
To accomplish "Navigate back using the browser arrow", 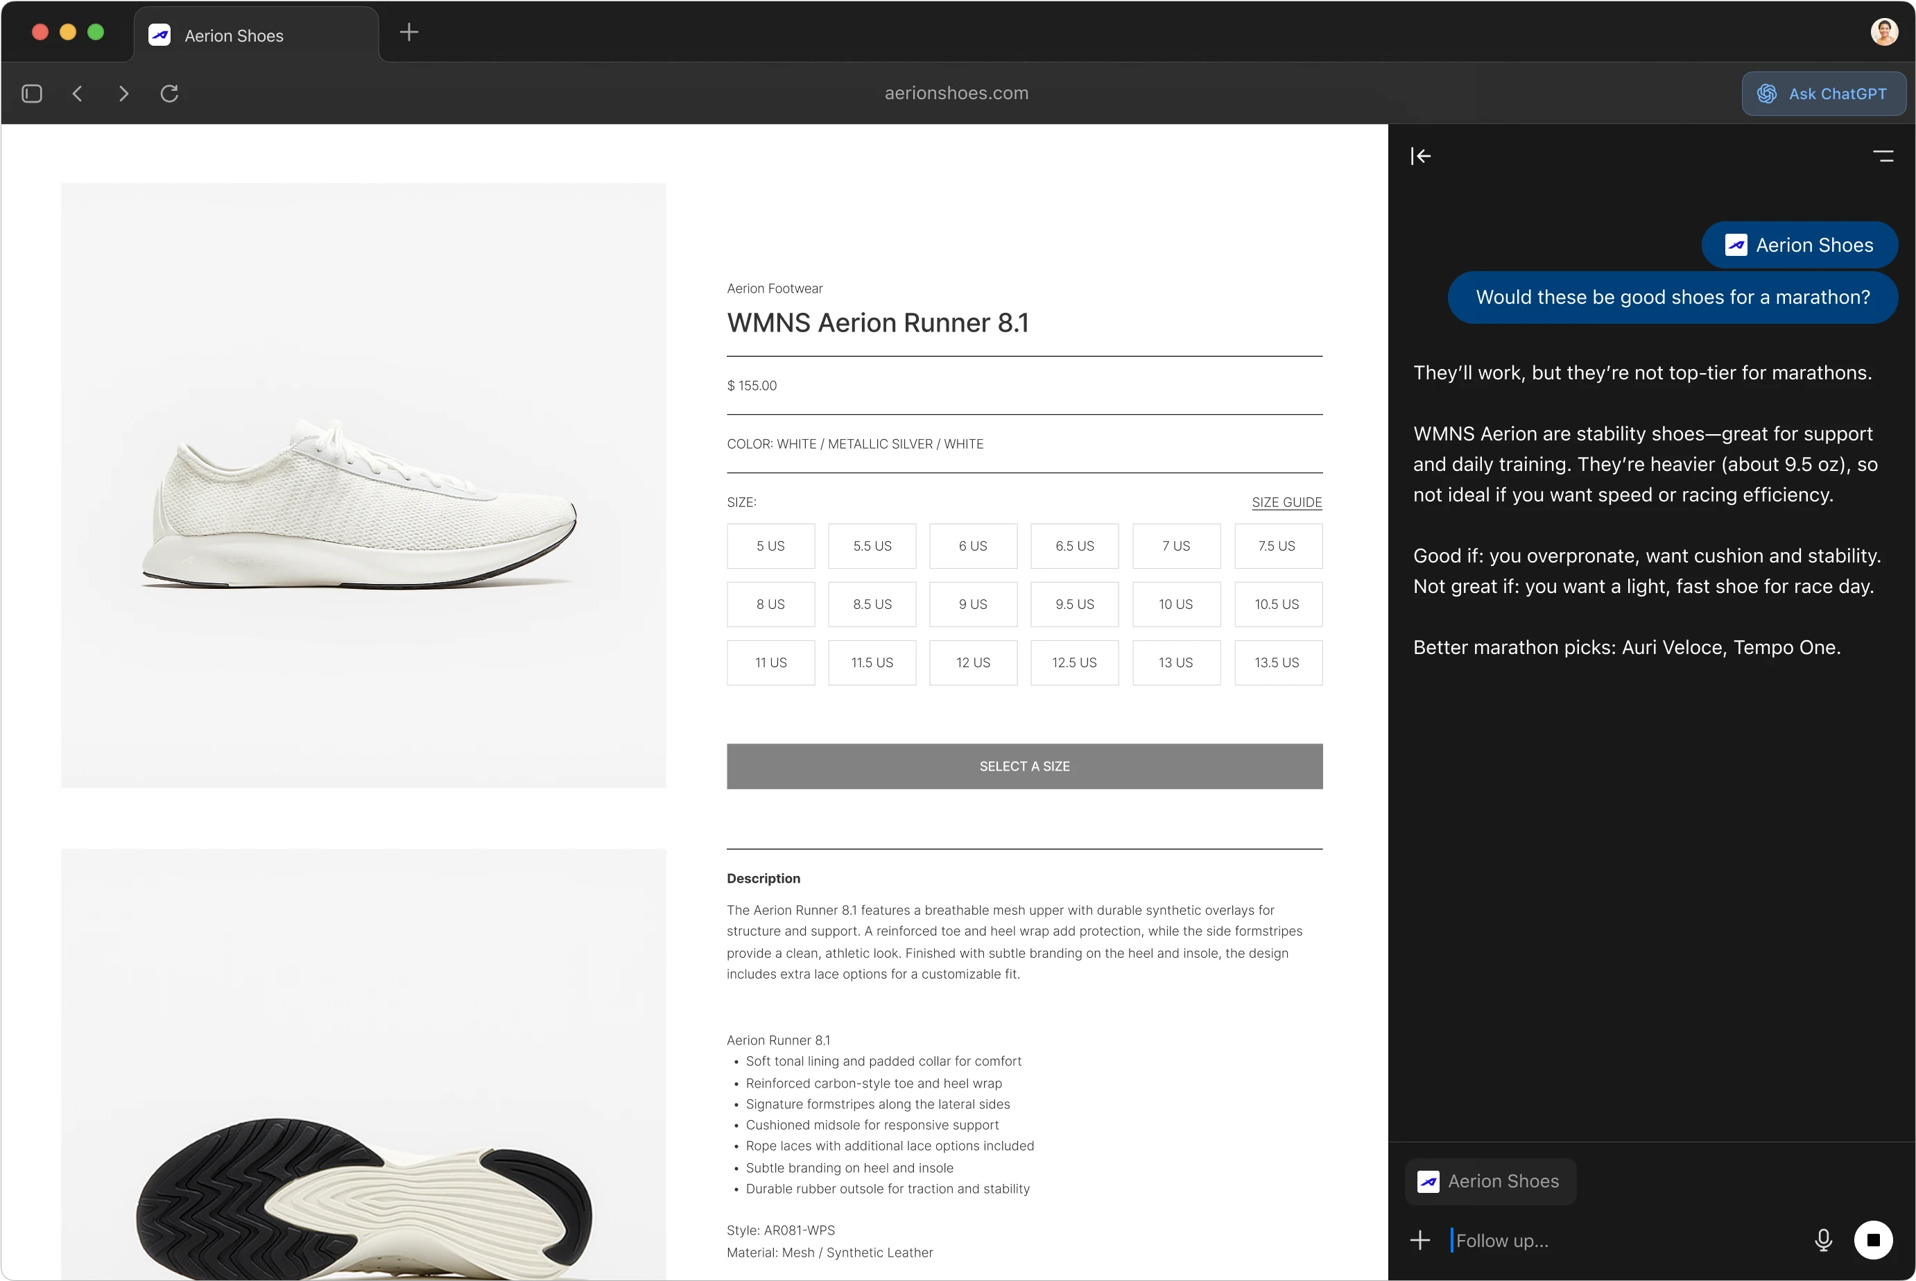I will [78, 93].
